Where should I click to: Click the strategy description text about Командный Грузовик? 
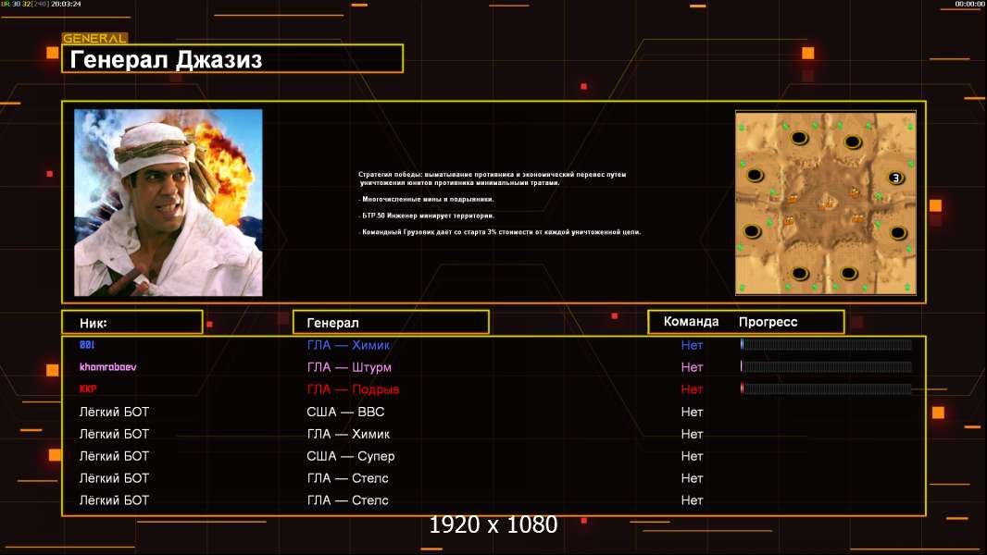click(x=500, y=232)
